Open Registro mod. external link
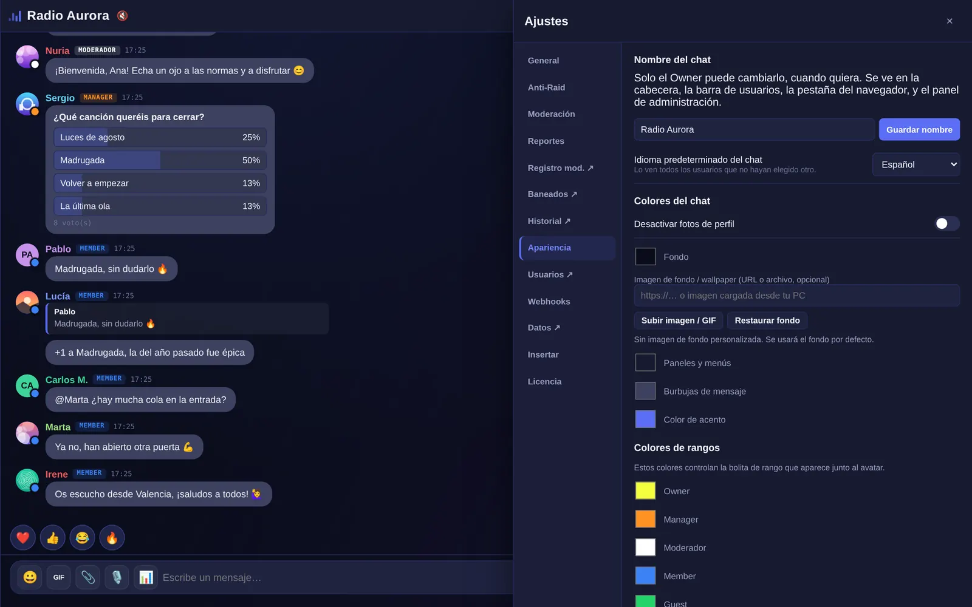The width and height of the screenshot is (972, 607). [567, 168]
